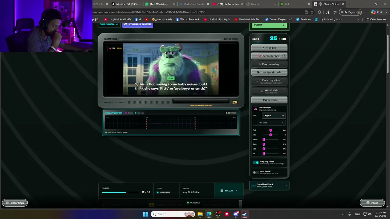Screen dimensions: 390x219
Task: Click the overlap waveform timeline area
Action: pyautogui.click(x=171, y=122)
